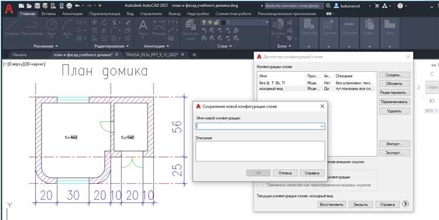Click the Utilities (Утилиты) panel icon

349,27
